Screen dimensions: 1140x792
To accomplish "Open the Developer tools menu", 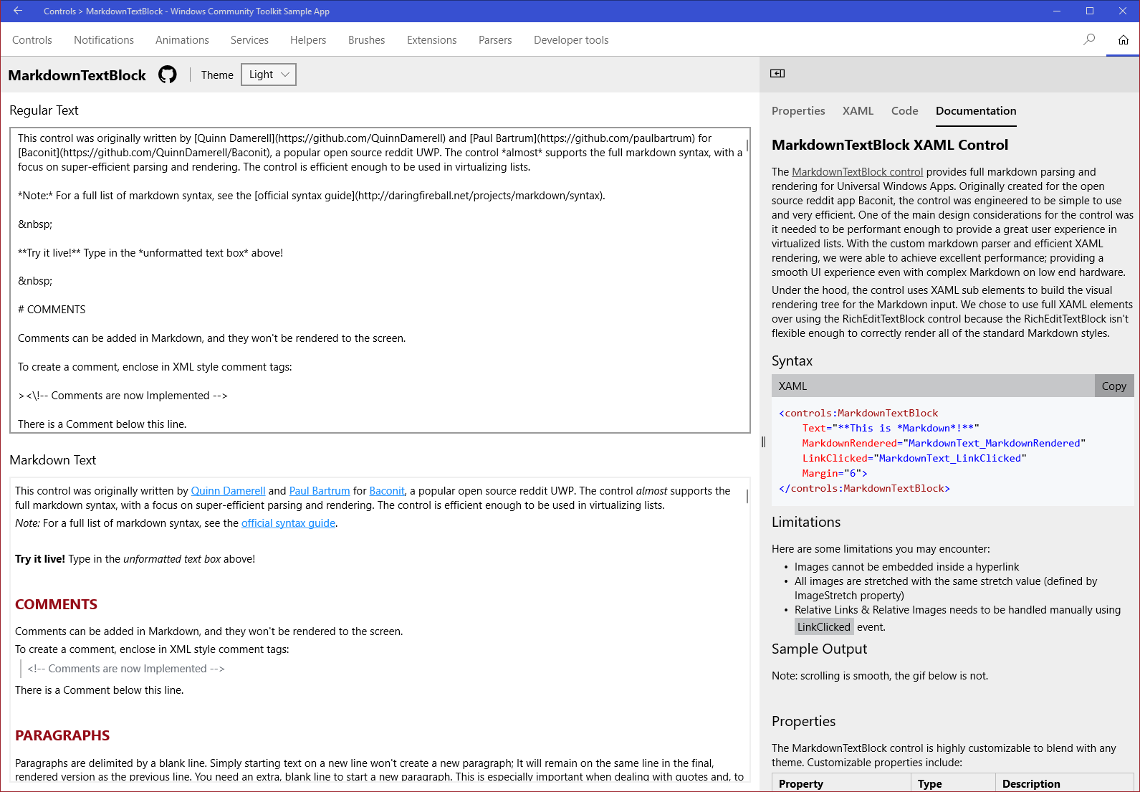I will pos(571,40).
